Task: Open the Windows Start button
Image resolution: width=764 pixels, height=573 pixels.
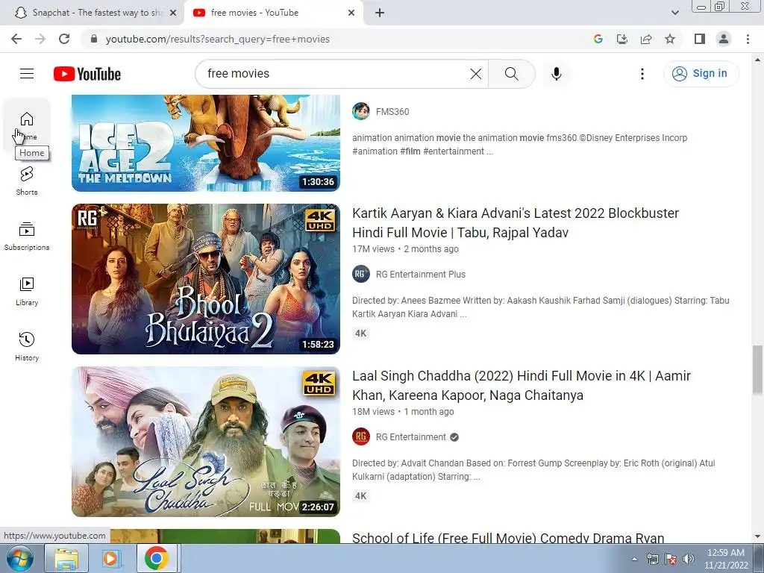Action: (19, 558)
